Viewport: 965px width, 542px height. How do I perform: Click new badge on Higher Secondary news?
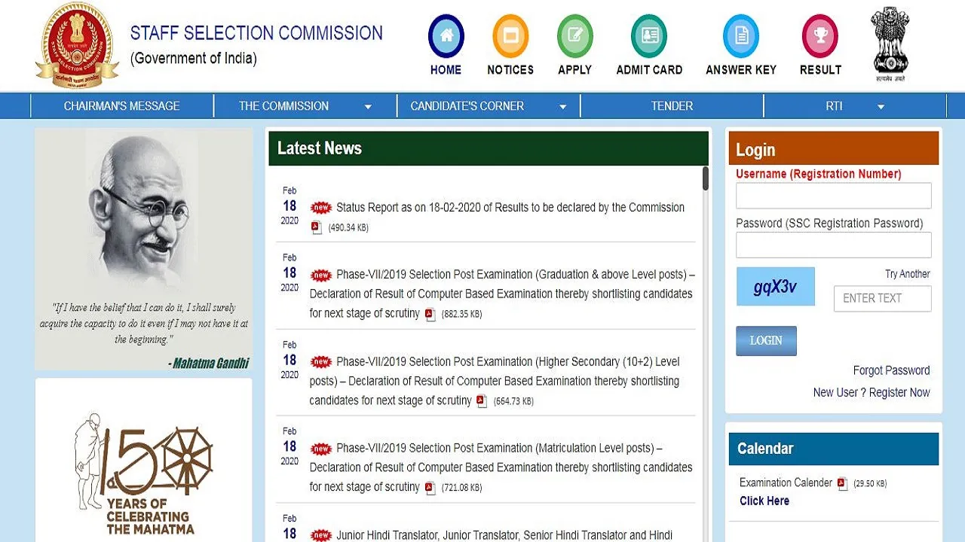[321, 362]
